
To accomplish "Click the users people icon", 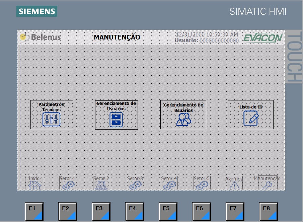I will coord(183,120).
